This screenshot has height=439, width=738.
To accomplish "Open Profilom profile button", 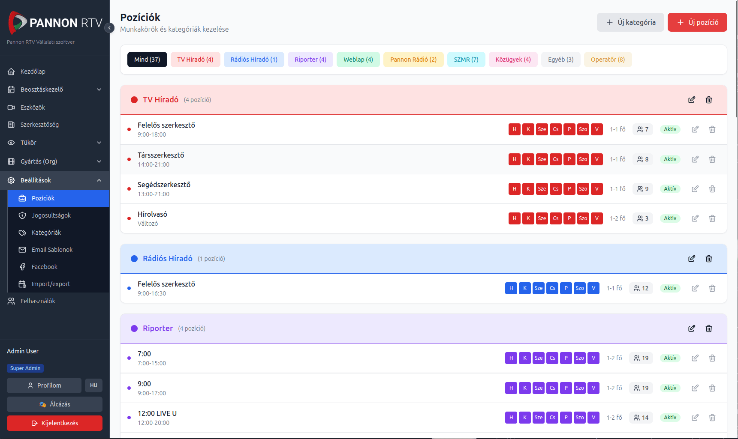I will click(x=44, y=385).
